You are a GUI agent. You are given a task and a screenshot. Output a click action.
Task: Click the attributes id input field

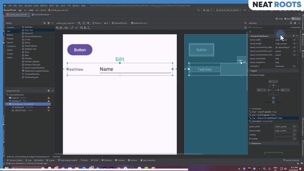[x=285, y=32]
